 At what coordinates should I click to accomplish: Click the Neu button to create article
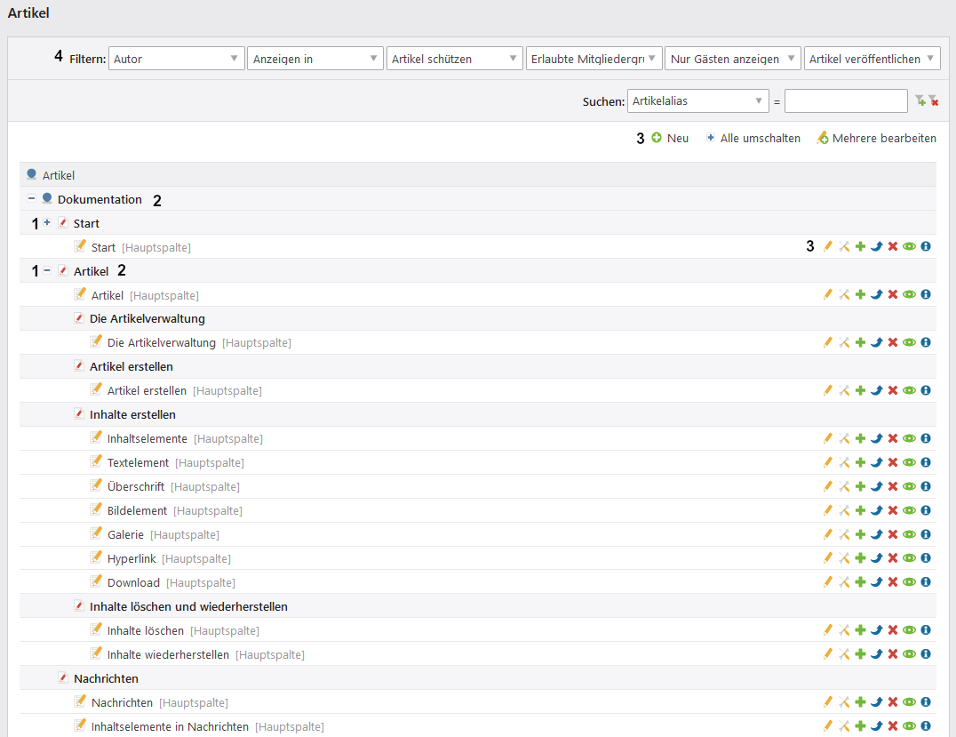pos(670,138)
